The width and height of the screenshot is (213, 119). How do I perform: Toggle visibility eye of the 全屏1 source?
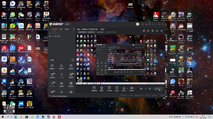[50, 36]
